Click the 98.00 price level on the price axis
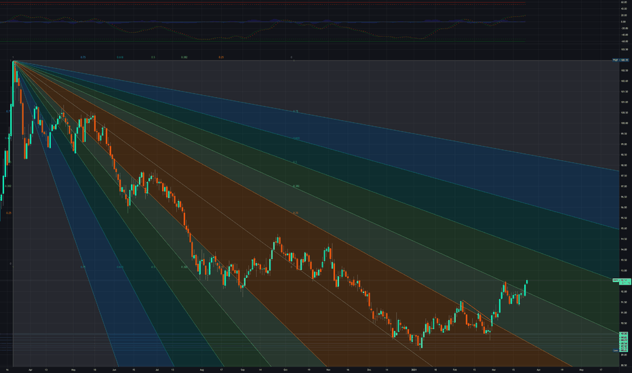 coord(624,165)
